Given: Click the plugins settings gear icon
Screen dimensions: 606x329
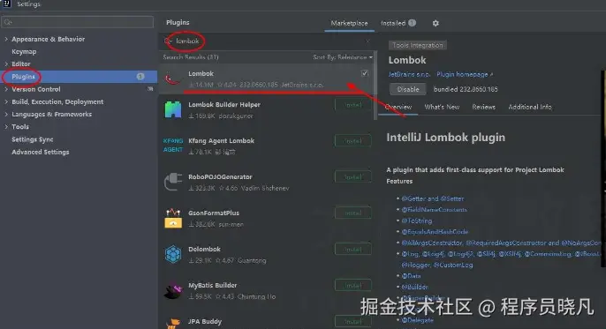Looking at the screenshot, I should pyautogui.click(x=436, y=23).
